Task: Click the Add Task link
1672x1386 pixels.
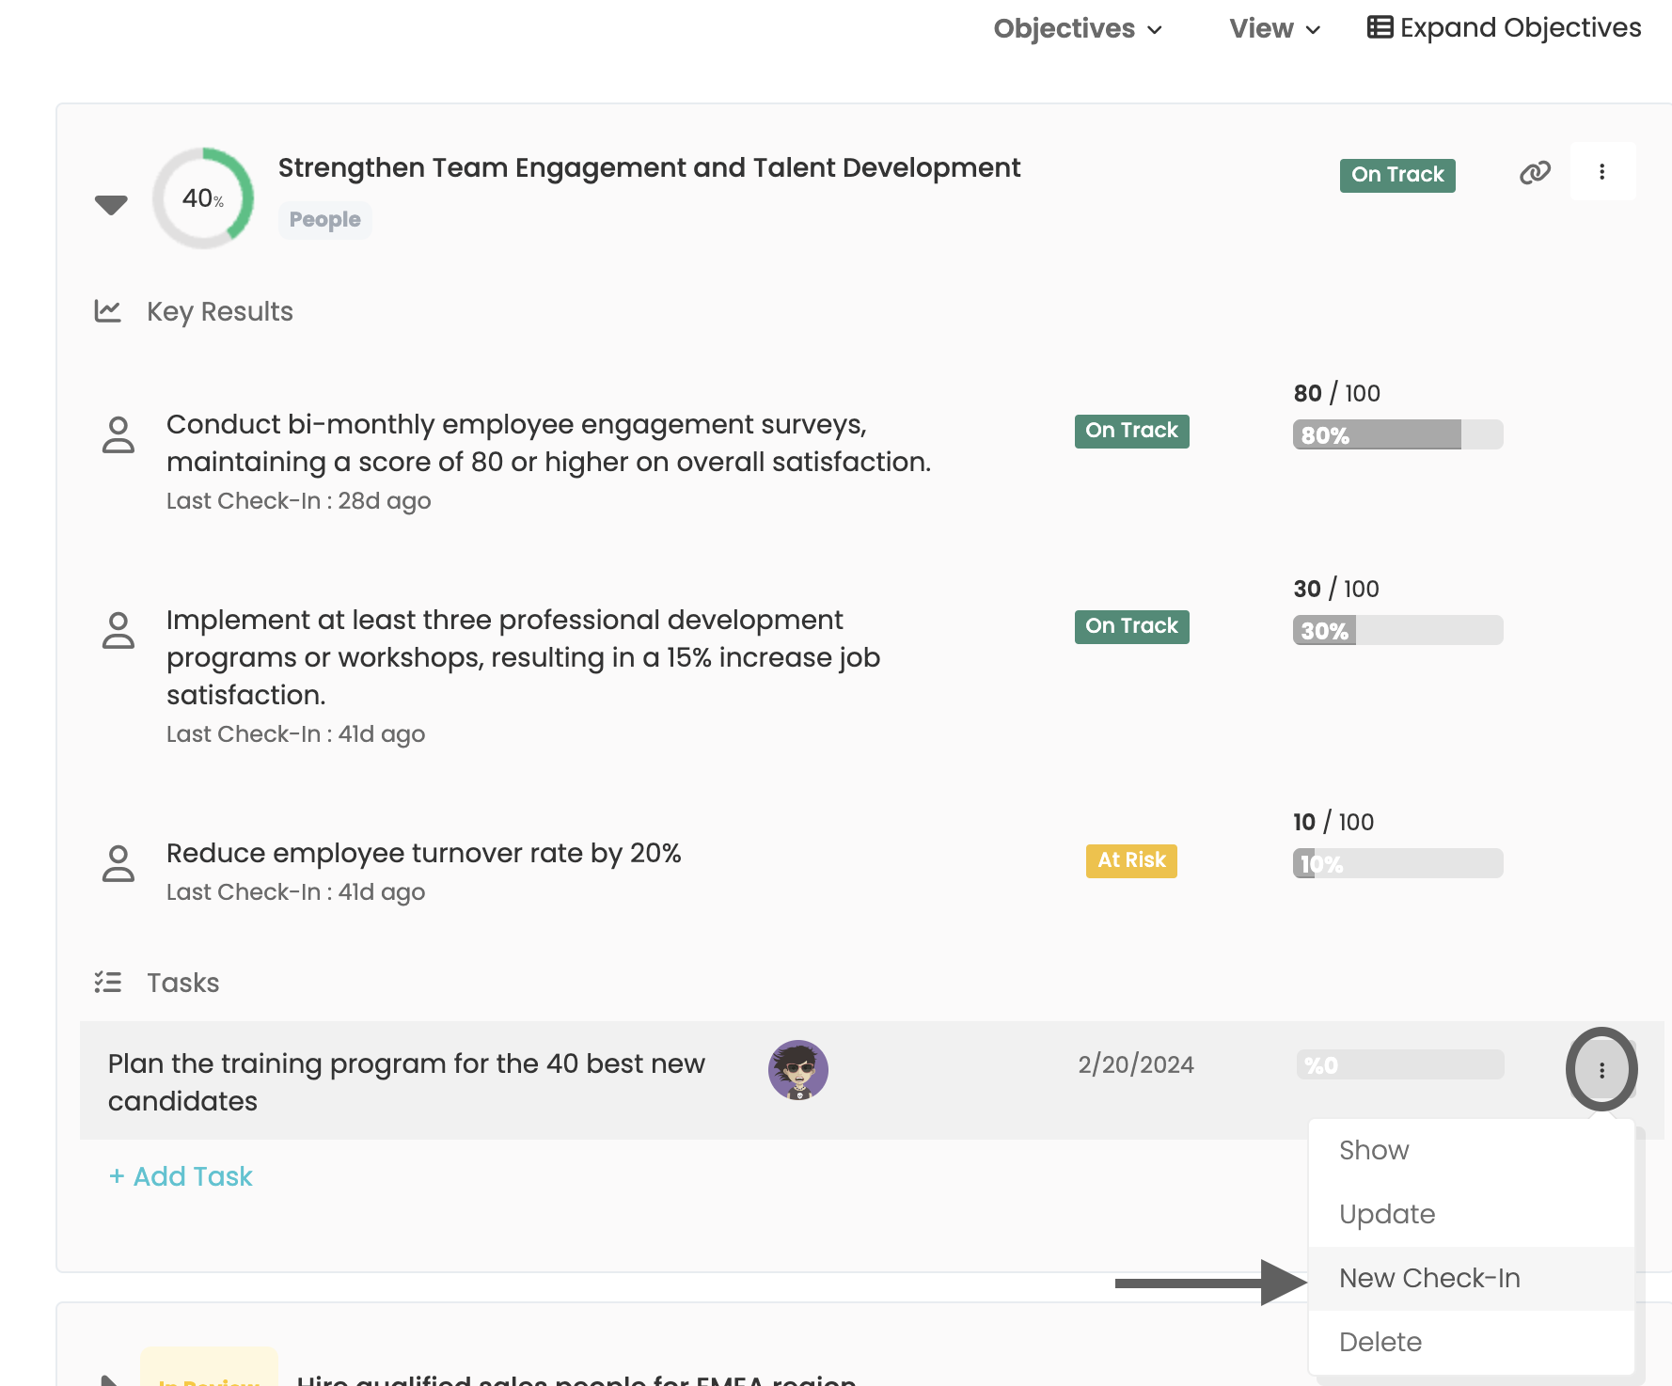Action: pos(181,1177)
